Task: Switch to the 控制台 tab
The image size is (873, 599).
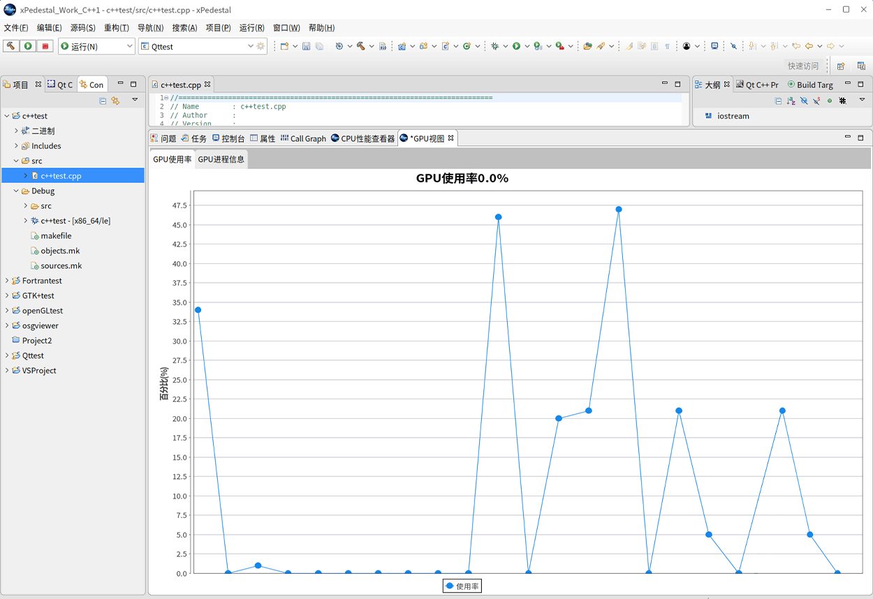Action: (228, 138)
